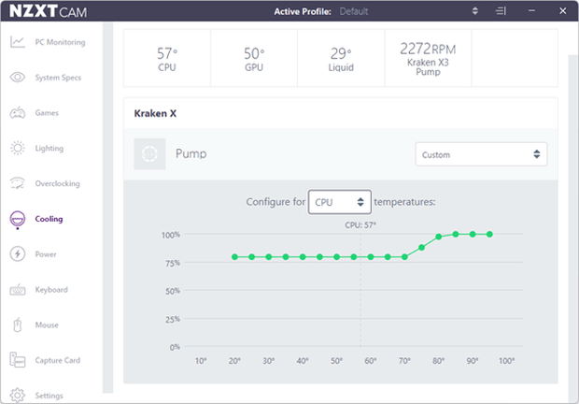Click the Capture Card icon
This screenshot has width=579, height=404.
coord(18,360)
